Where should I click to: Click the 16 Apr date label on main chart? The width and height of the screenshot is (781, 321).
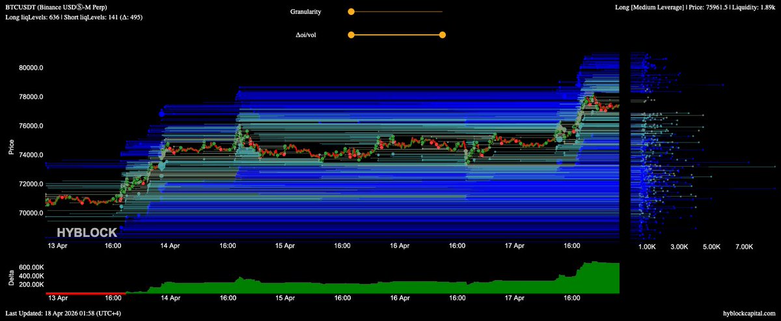point(400,246)
